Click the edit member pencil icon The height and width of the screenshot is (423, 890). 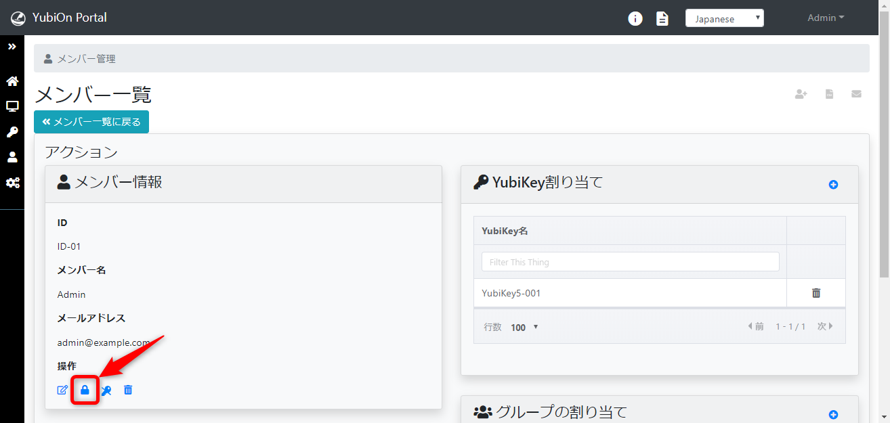click(62, 390)
